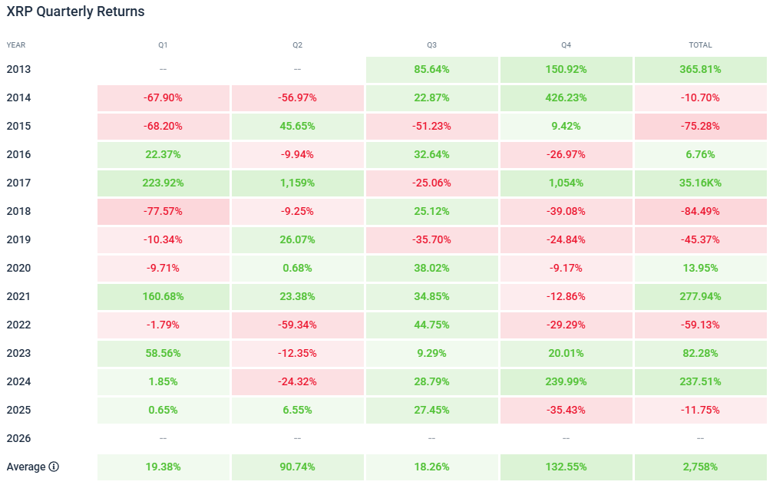The image size is (773, 485).
Task: Click the TOTAL column header
Action: coord(700,45)
